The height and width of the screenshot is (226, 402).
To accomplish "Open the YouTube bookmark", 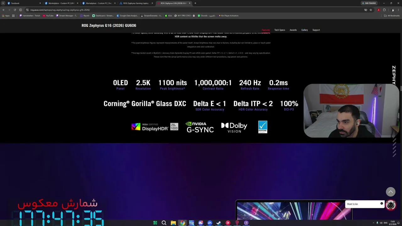I will click(48, 16).
